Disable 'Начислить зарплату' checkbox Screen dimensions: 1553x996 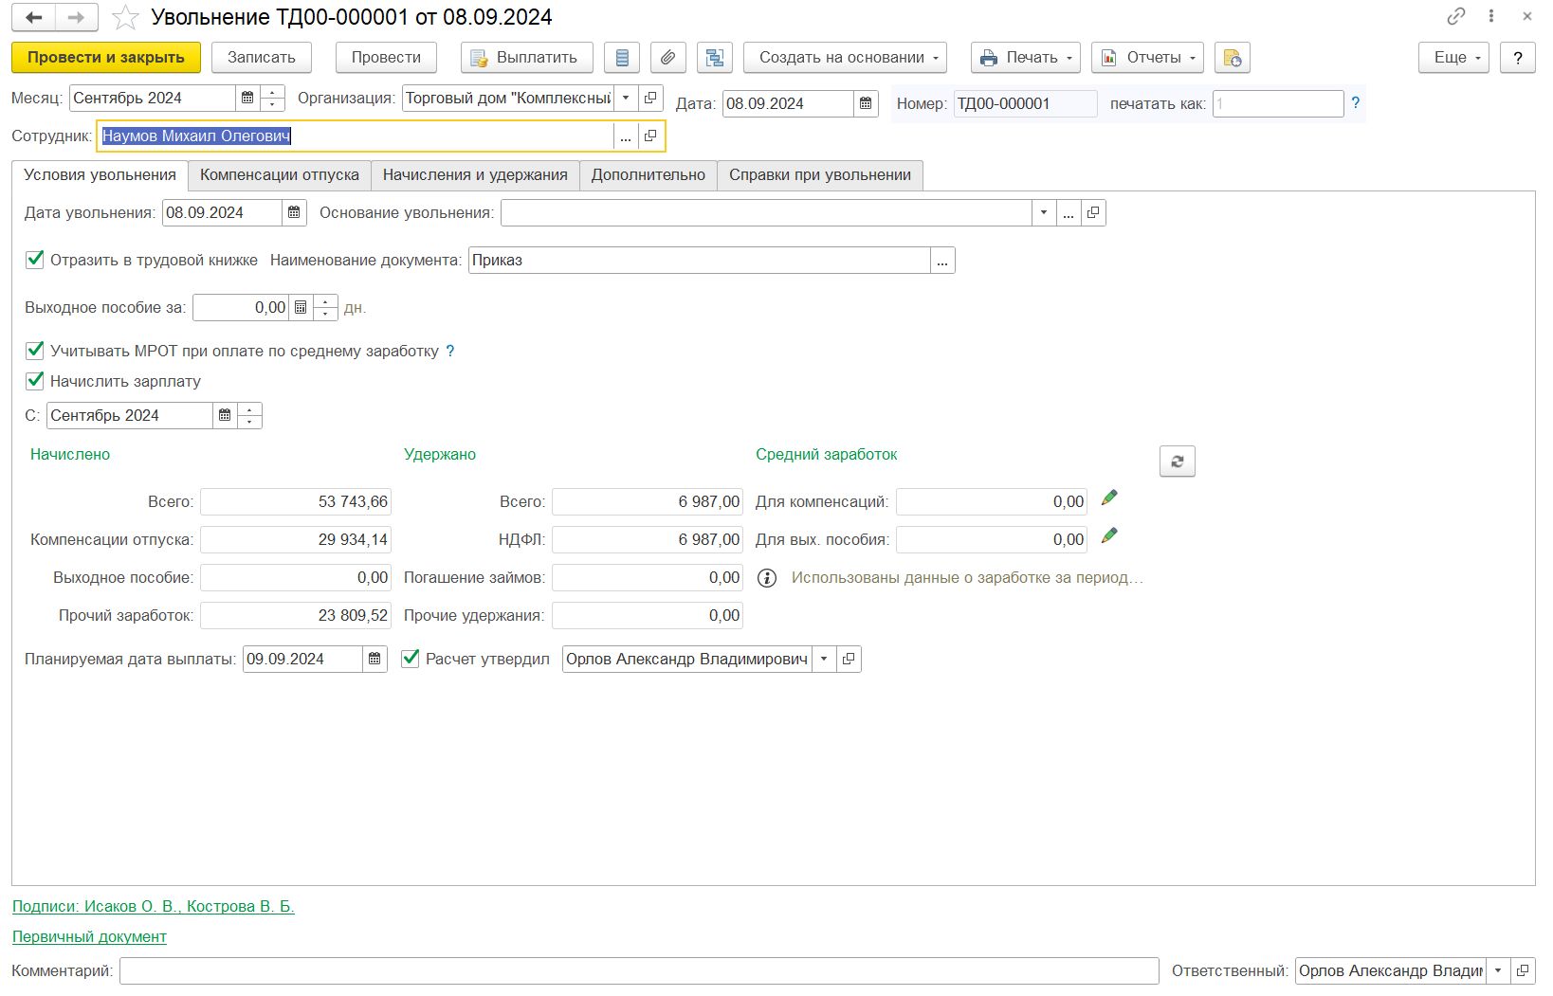pyautogui.click(x=35, y=381)
